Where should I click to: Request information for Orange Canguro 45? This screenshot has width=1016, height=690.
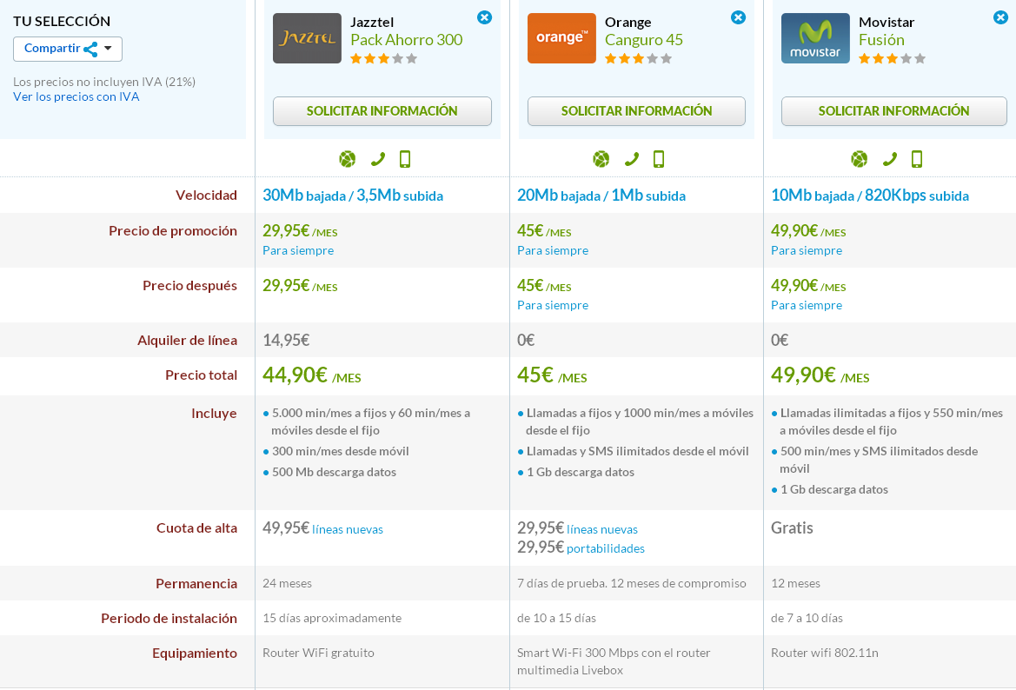coord(636,110)
